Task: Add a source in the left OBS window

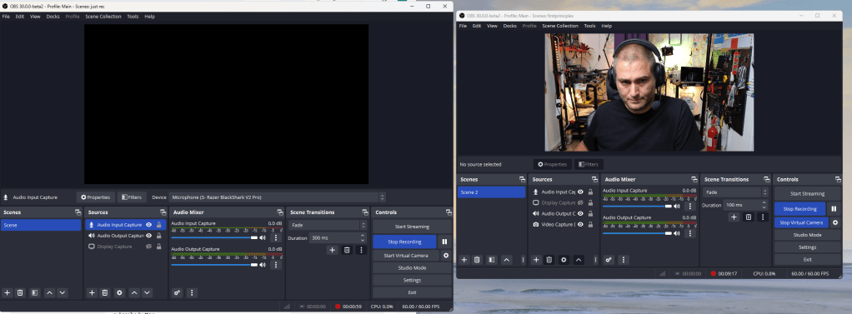Action: [93, 292]
